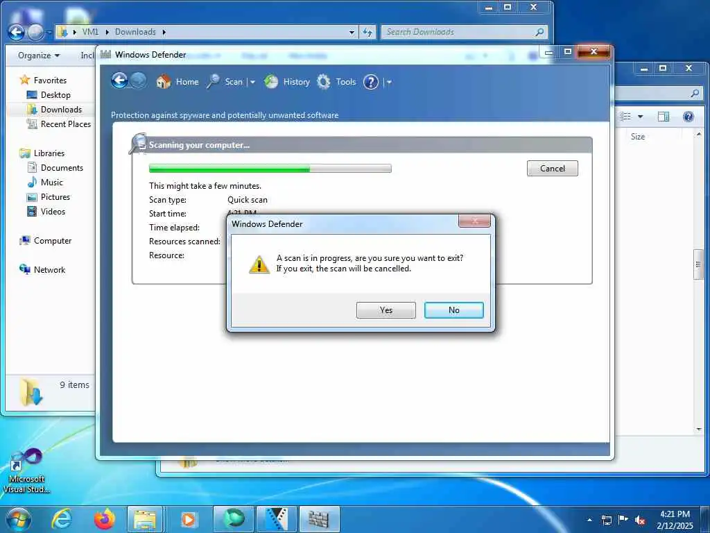Click Yes to cancel the scan and exit
Image resolution: width=710 pixels, height=533 pixels.
tap(386, 310)
